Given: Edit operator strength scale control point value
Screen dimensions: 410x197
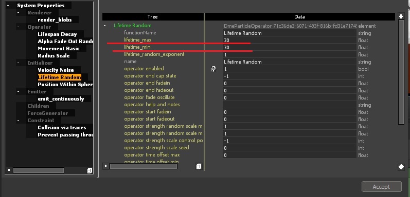Looking at the screenshot, I should (x=290, y=141).
